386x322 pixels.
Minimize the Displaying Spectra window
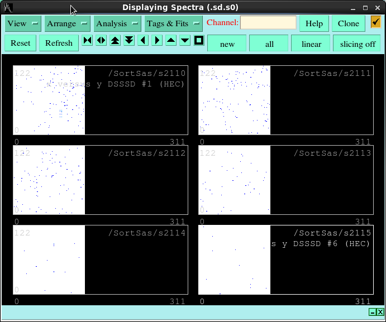coord(353,8)
